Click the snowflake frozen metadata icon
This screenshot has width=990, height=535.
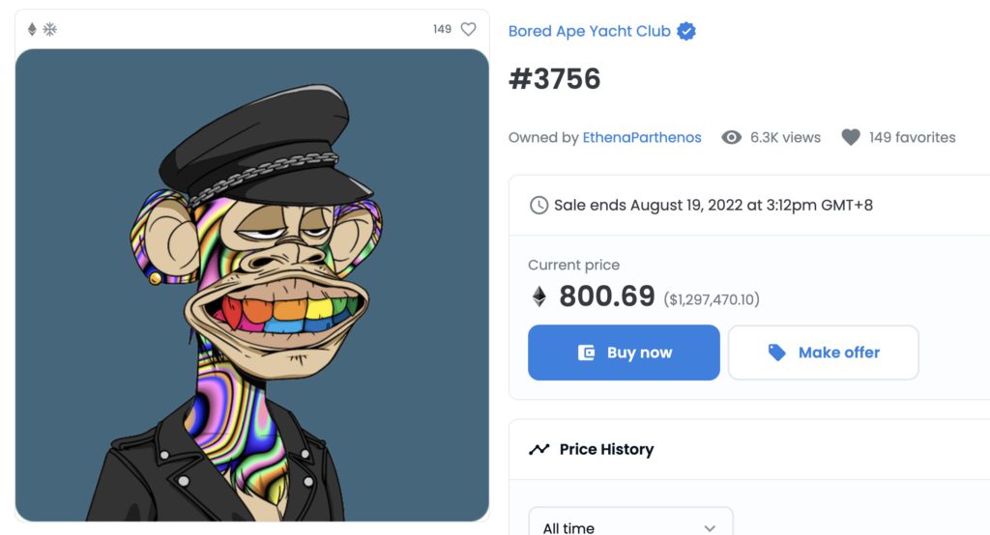tap(49, 29)
